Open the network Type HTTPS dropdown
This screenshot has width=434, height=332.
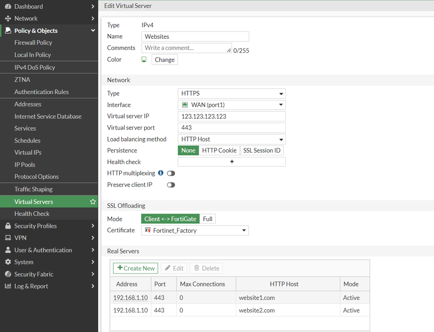232,94
